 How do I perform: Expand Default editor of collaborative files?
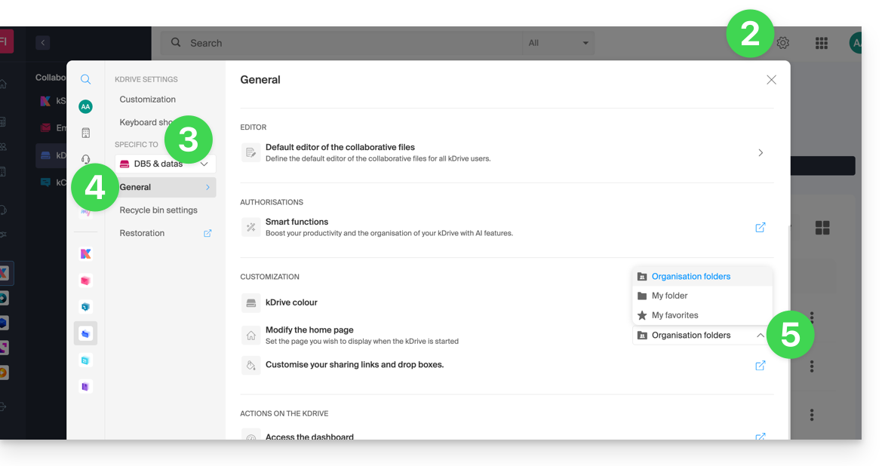[x=760, y=152]
